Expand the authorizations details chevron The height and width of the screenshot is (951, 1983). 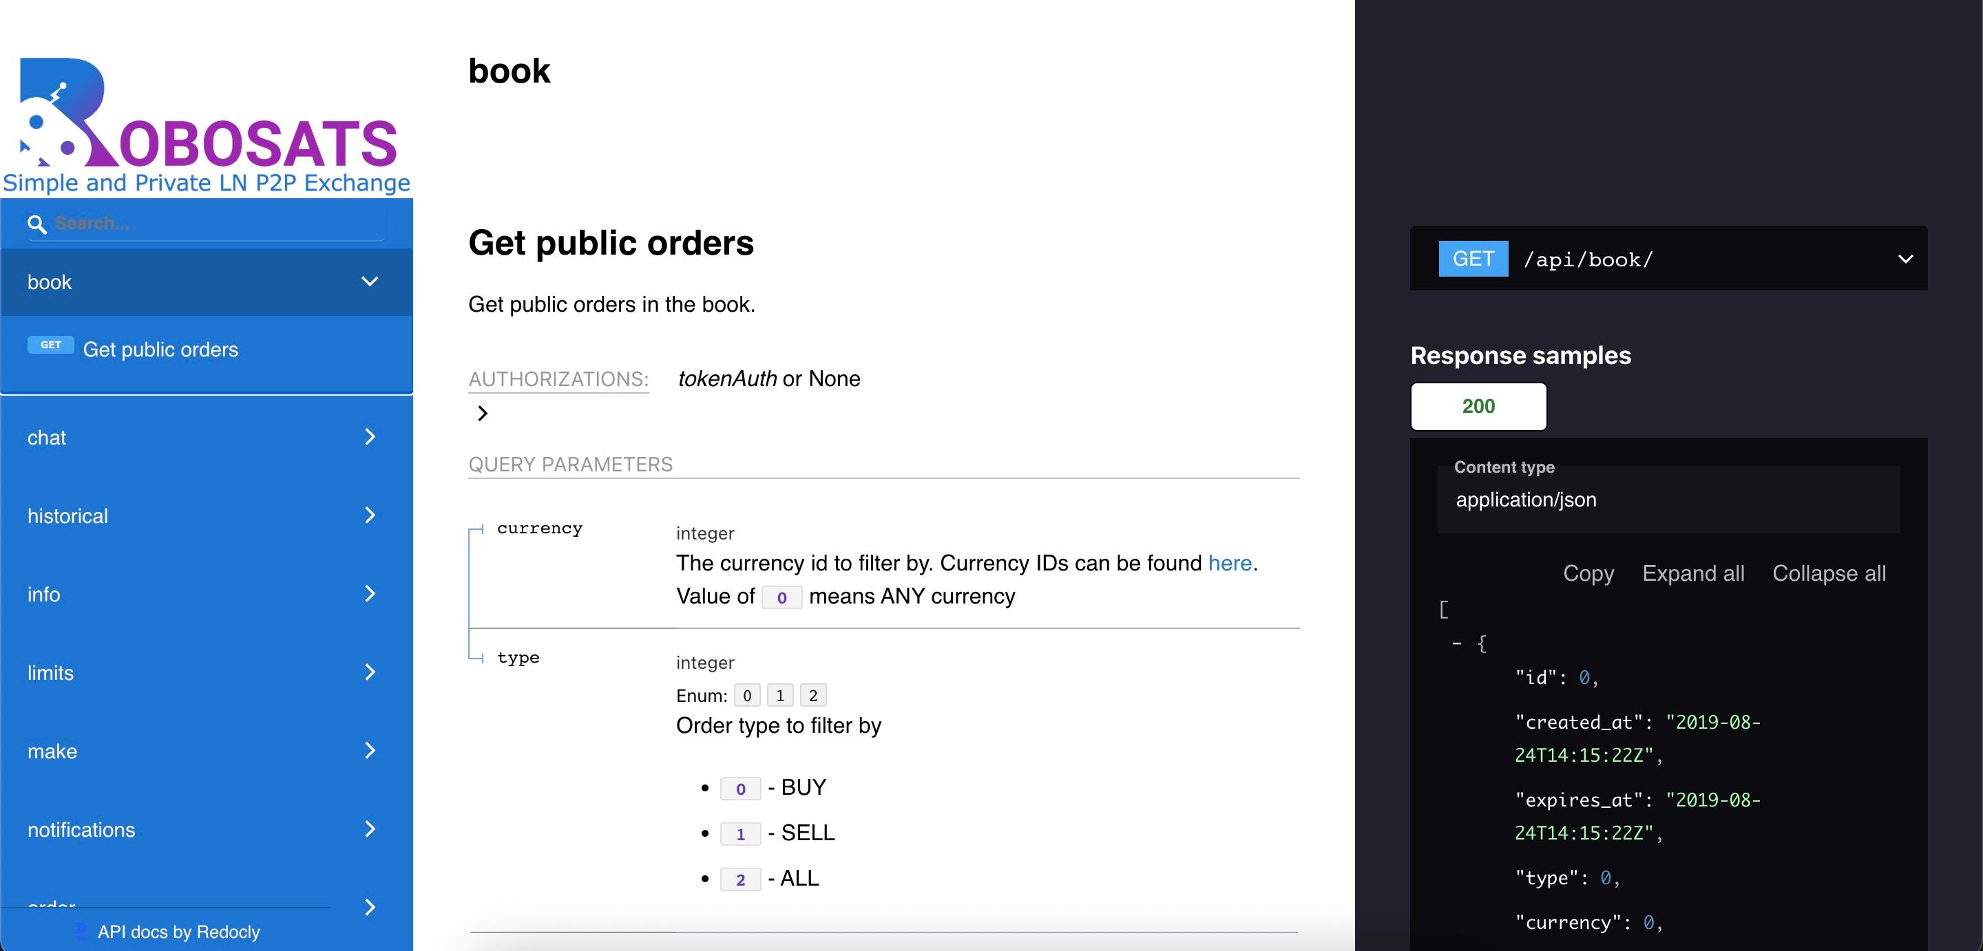483,413
